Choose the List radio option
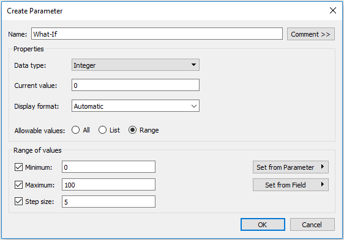 (102, 130)
